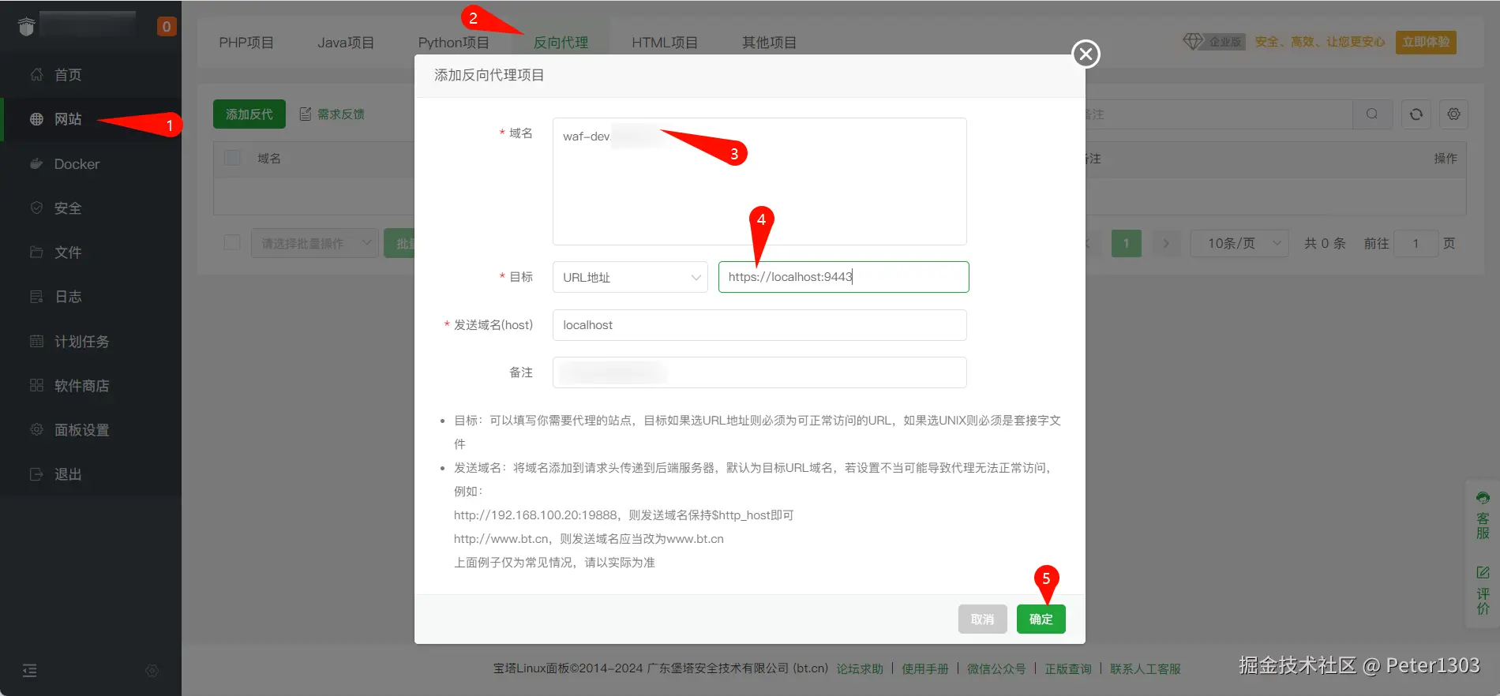Open the 10条/页 page size dropdown
1500x696 pixels.
(x=1238, y=243)
